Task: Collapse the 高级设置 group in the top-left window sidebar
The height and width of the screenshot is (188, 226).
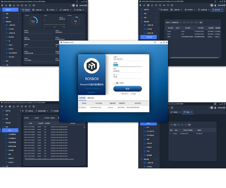Action: click(x=11, y=21)
